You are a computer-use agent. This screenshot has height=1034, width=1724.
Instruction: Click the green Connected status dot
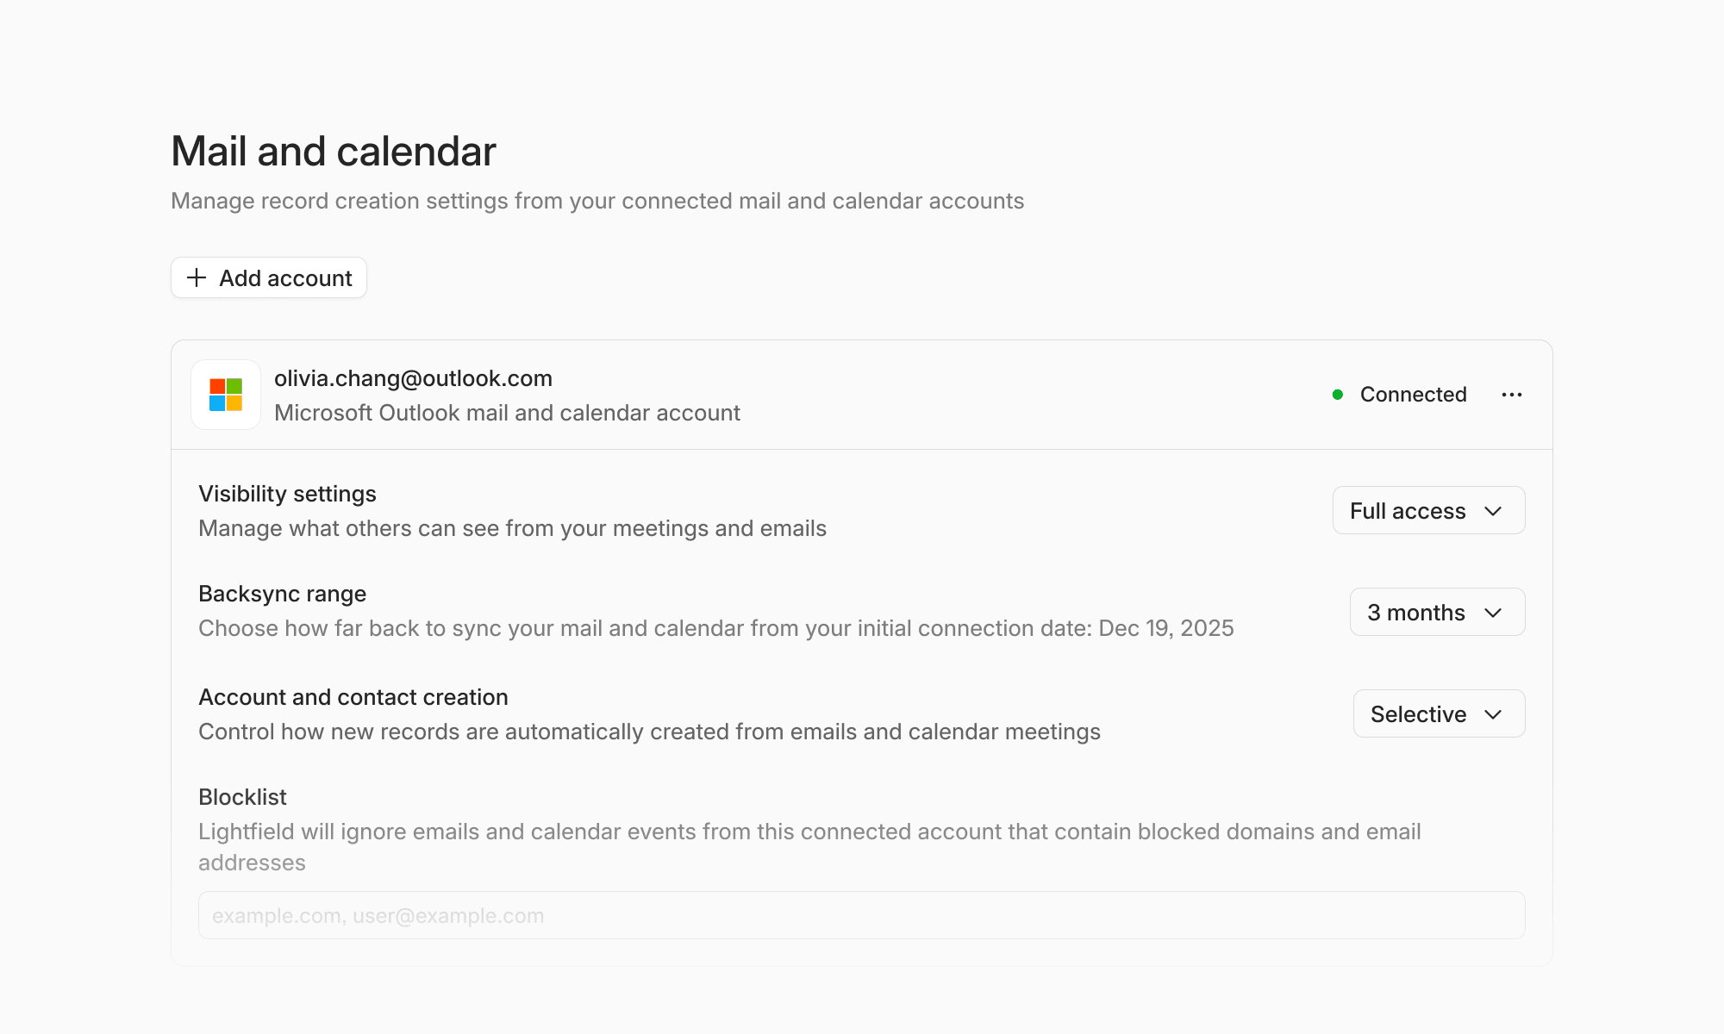pyautogui.click(x=1338, y=395)
